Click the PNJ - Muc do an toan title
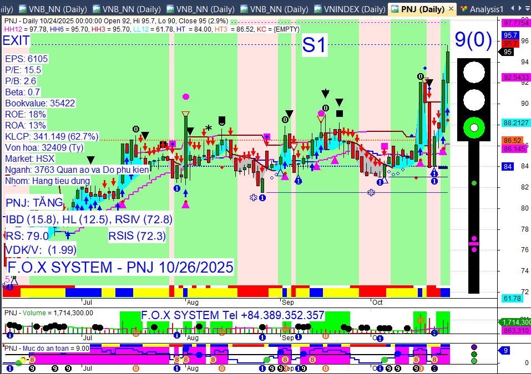The image size is (531, 374). point(47,349)
